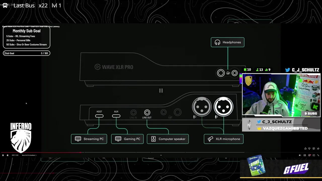Viewport: 322px width, 181px height.
Task: Click the bus icon next to Last Bus
Action: pos(5,5)
